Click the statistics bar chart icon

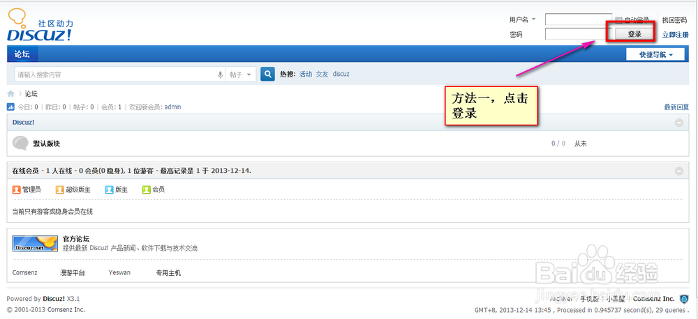pyautogui.click(x=10, y=107)
